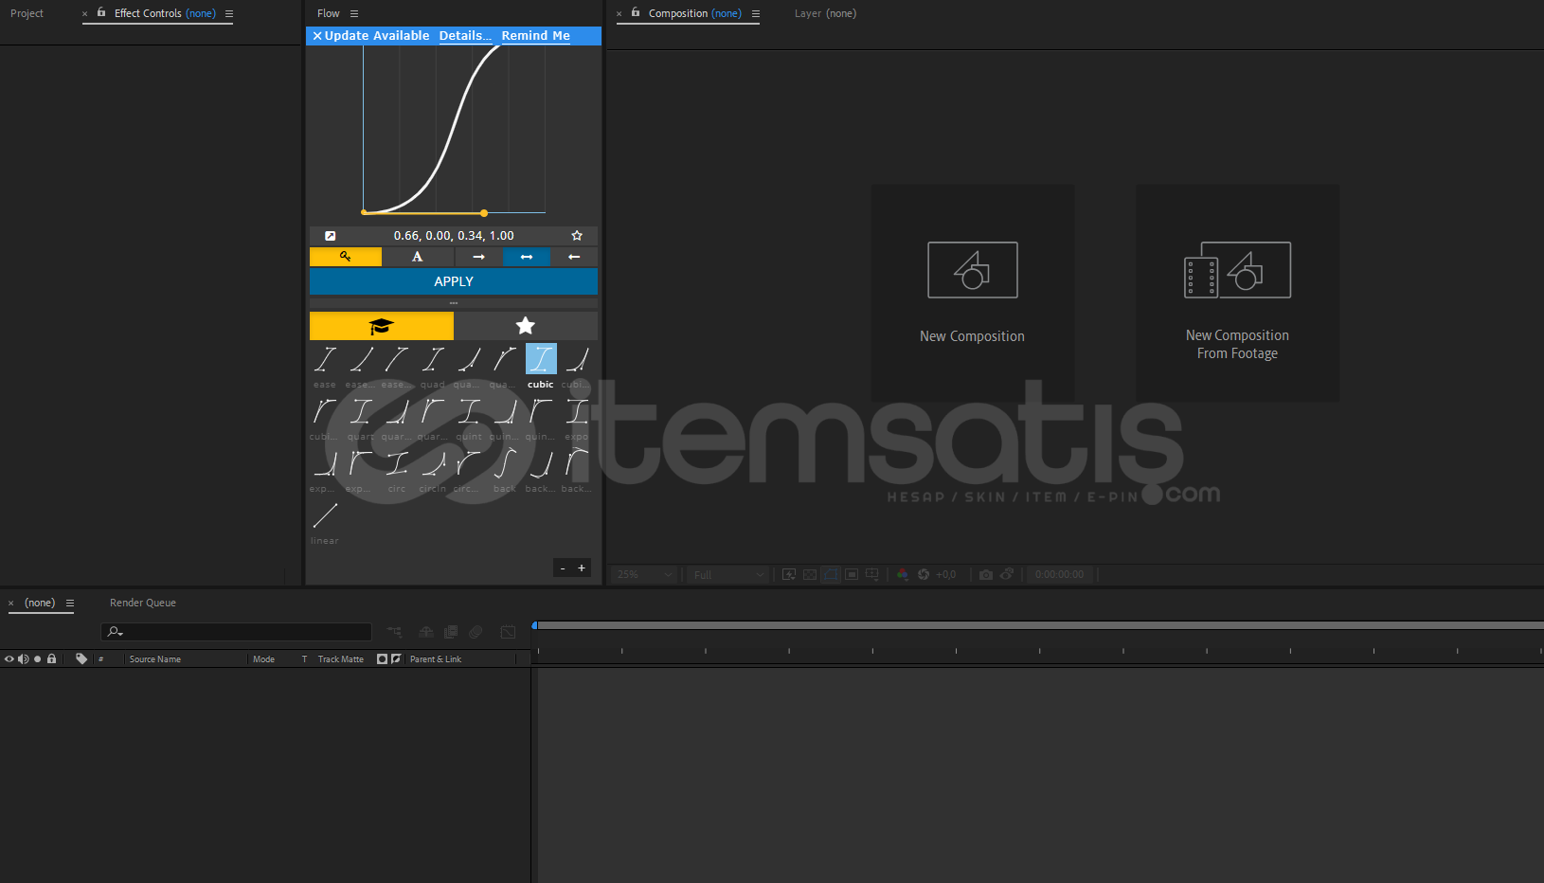
Task: Select the linear curve preset
Action: pos(325,516)
